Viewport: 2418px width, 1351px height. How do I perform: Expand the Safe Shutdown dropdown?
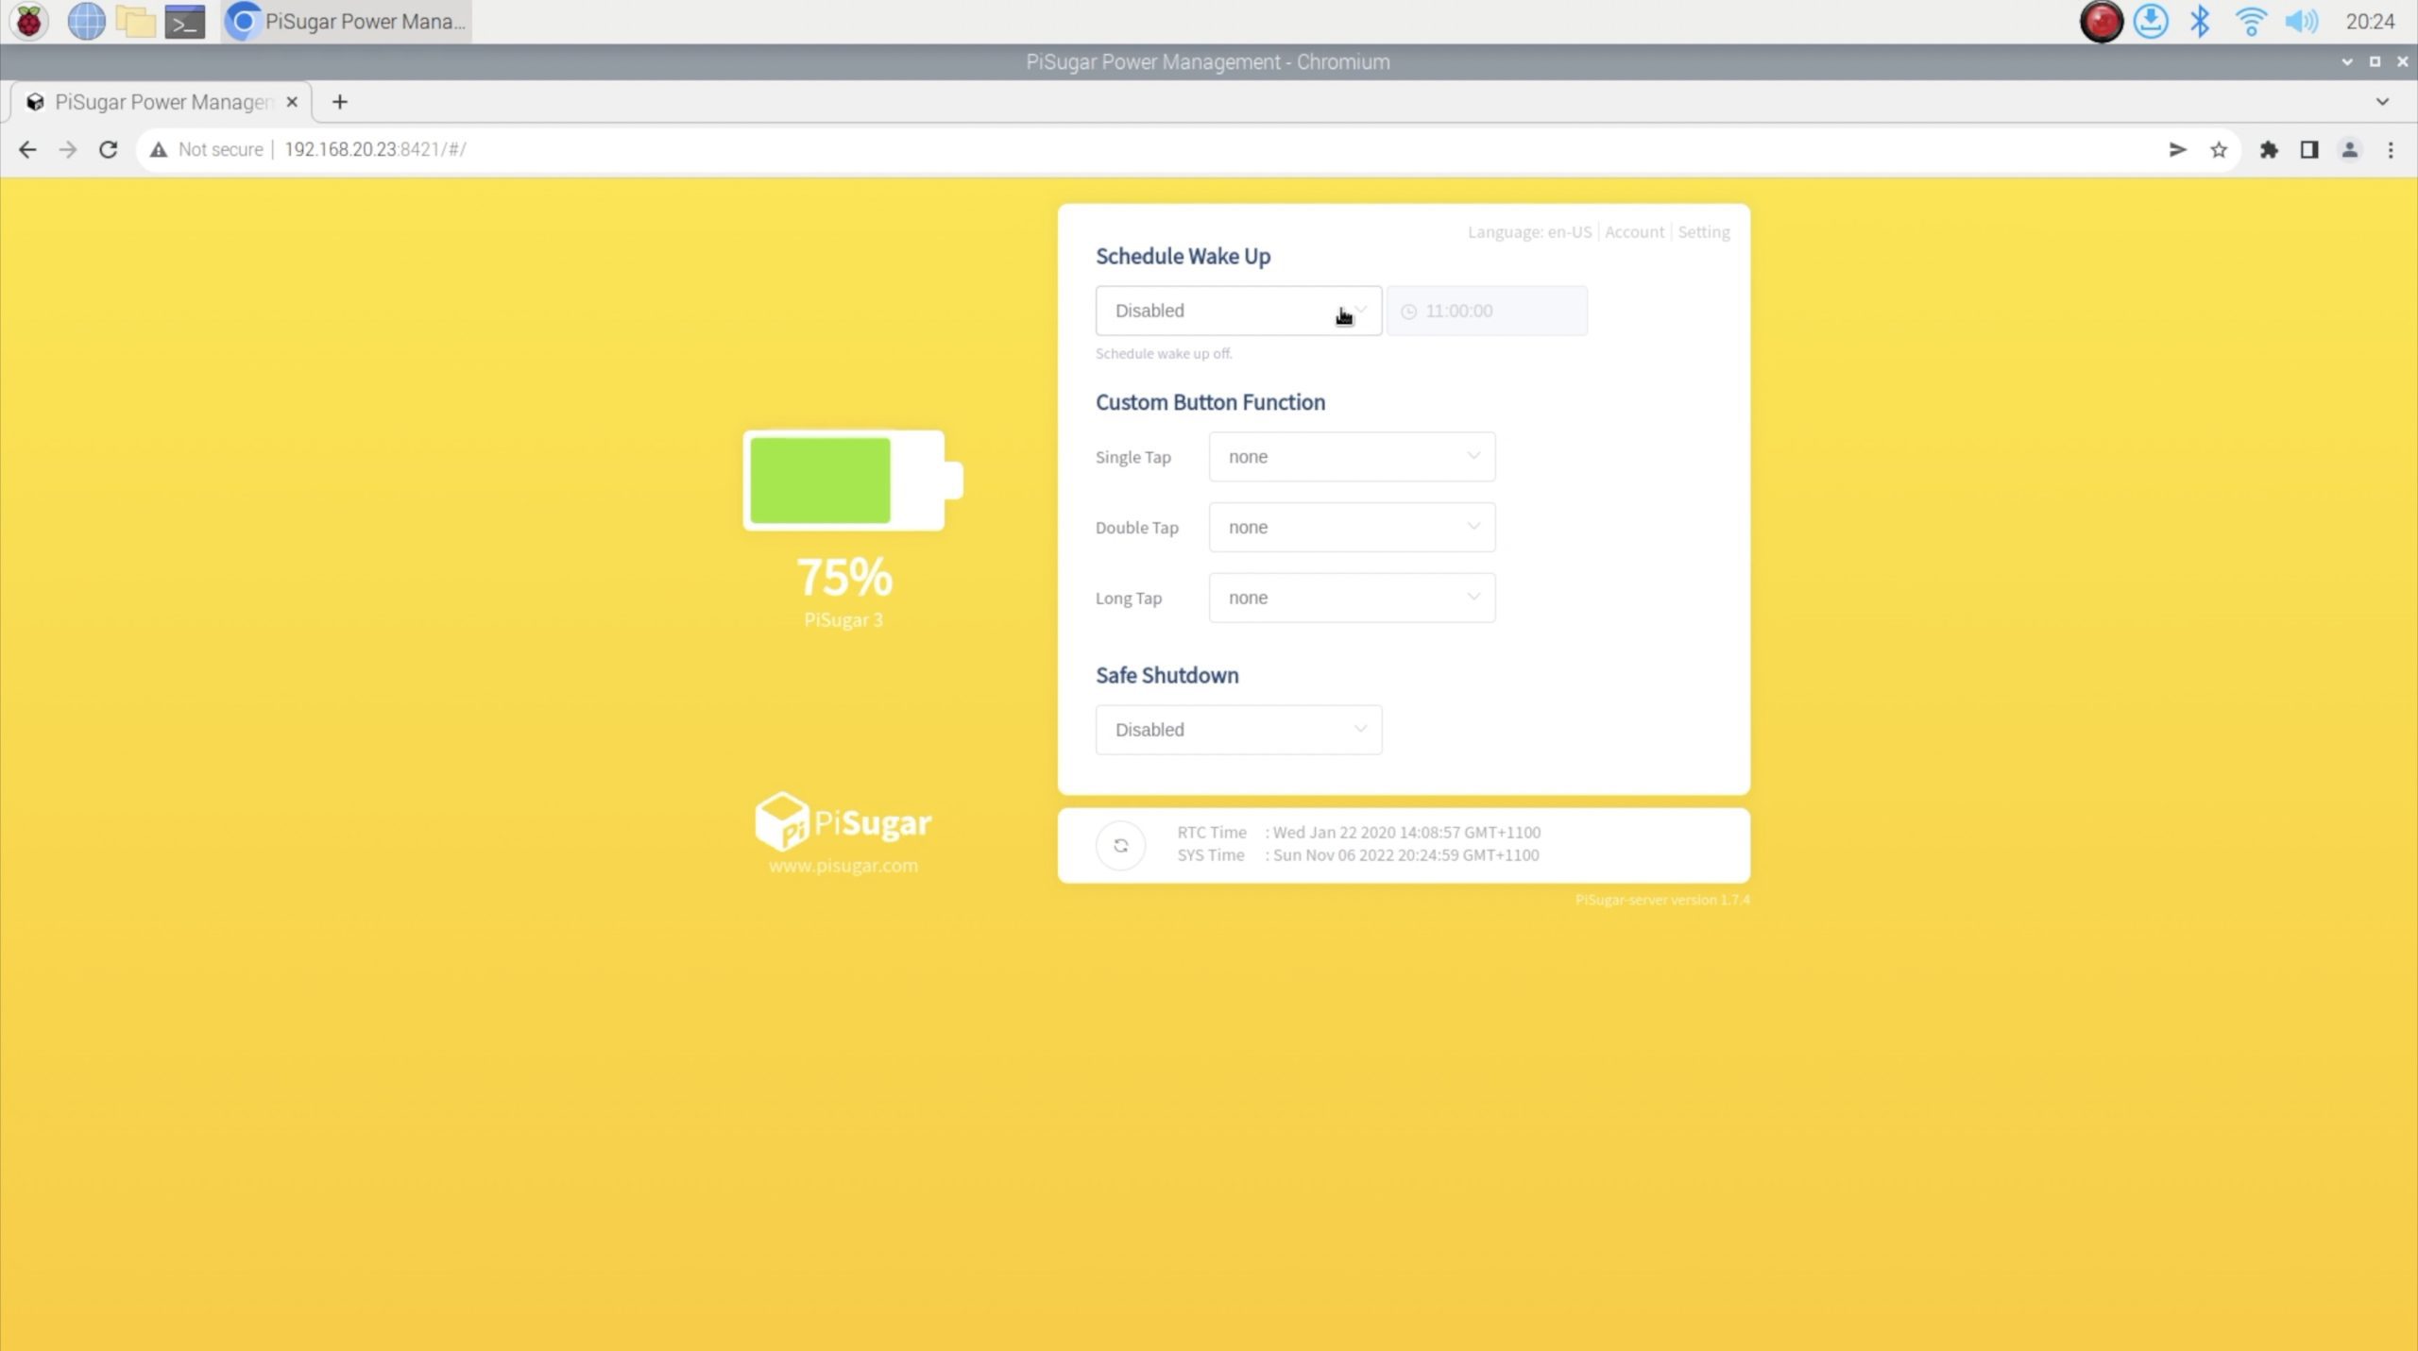point(1237,730)
